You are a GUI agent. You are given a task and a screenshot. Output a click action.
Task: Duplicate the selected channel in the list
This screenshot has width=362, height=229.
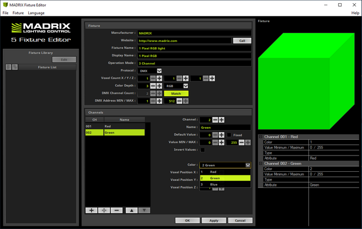(x=104, y=210)
